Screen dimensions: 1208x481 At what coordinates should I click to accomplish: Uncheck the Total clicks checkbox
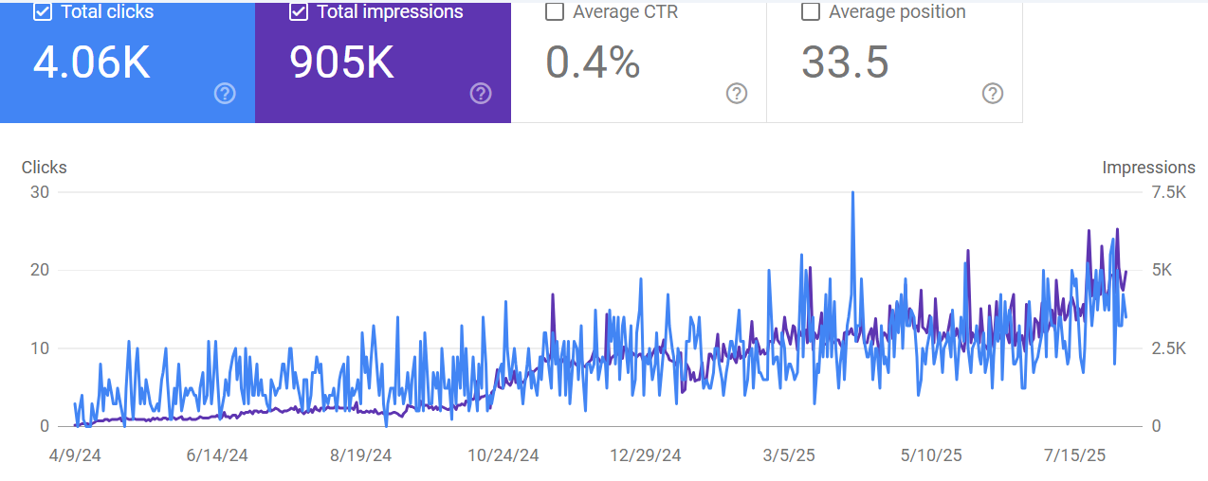(x=42, y=11)
